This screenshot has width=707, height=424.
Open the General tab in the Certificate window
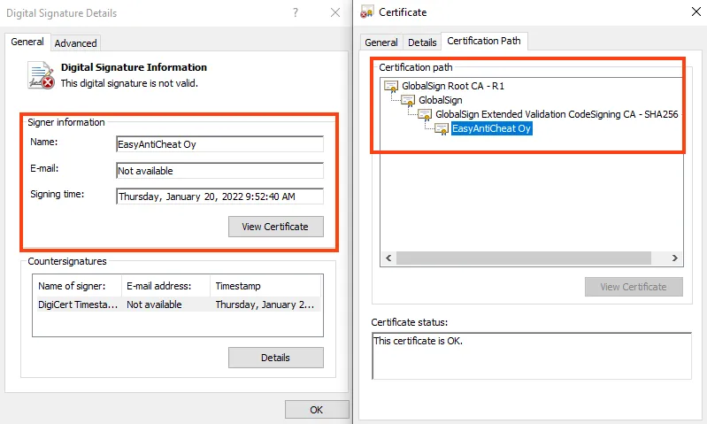tap(381, 42)
